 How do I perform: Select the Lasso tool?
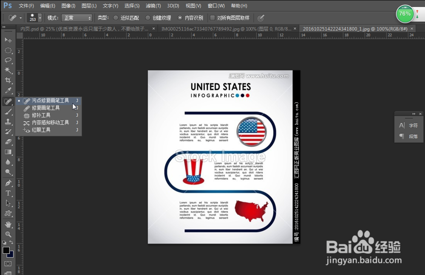[x=8, y=60]
